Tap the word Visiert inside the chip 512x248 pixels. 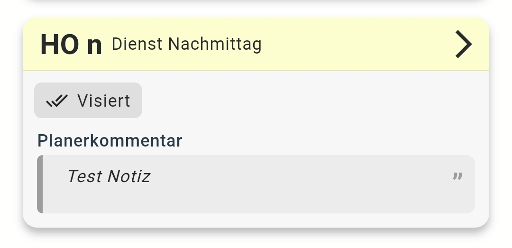(x=104, y=101)
